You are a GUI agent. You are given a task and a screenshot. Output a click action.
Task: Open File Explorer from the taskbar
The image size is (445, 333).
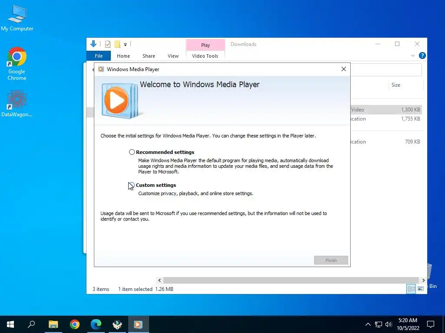click(x=53, y=324)
